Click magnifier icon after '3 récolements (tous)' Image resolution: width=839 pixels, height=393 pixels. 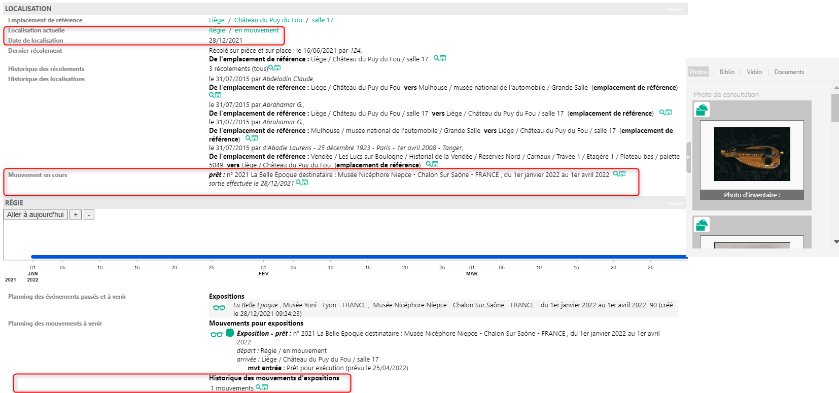coord(271,68)
